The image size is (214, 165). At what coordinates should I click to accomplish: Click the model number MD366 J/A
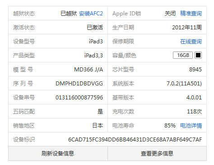(x=88, y=70)
